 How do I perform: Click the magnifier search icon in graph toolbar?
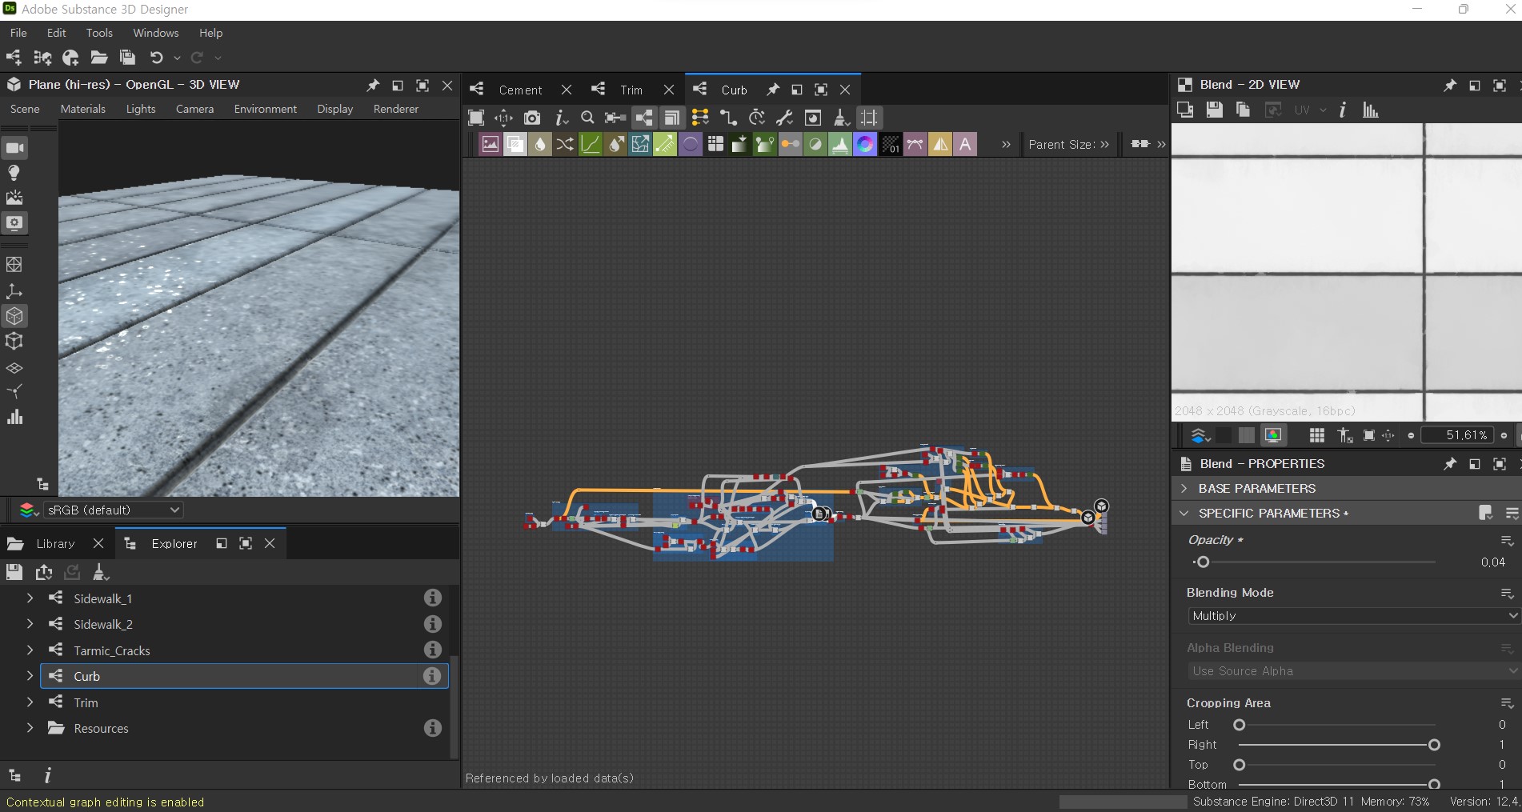pos(587,118)
